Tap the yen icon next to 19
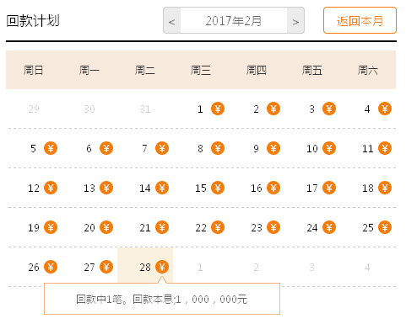 tap(51, 227)
